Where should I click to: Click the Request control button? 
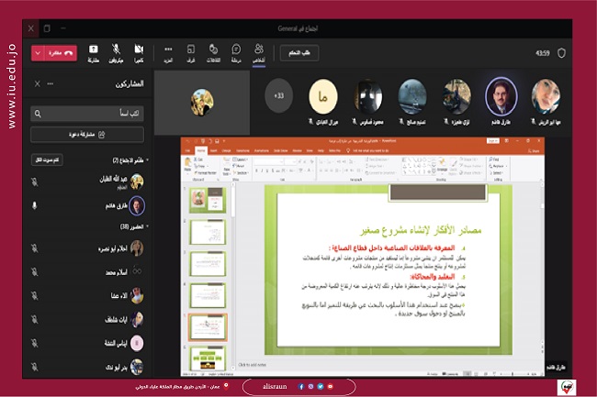pos(299,53)
